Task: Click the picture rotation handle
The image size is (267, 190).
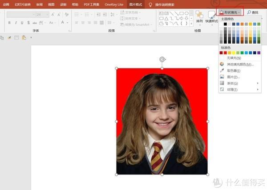Action: 162,59
